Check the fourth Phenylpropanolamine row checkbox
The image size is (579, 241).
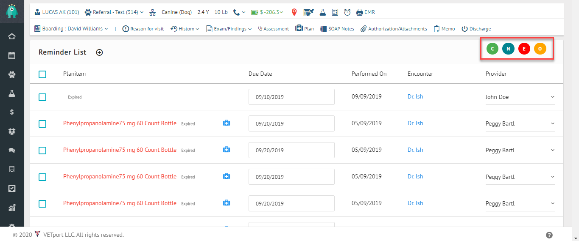click(42, 204)
